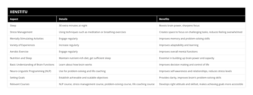Click 'Establish achievable and scalable objectives' cell
This screenshot has width=253, height=95.
107,77
